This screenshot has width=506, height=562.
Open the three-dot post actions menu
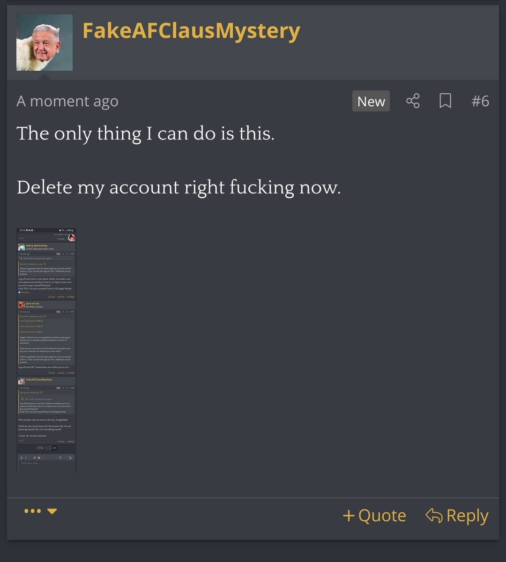(x=32, y=511)
